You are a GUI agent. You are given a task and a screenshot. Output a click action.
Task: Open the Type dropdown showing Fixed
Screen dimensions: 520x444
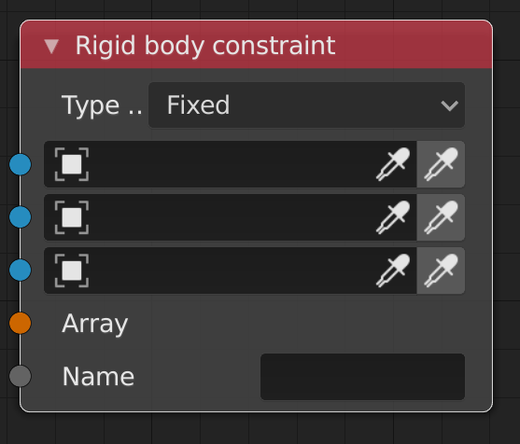point(306,105)
